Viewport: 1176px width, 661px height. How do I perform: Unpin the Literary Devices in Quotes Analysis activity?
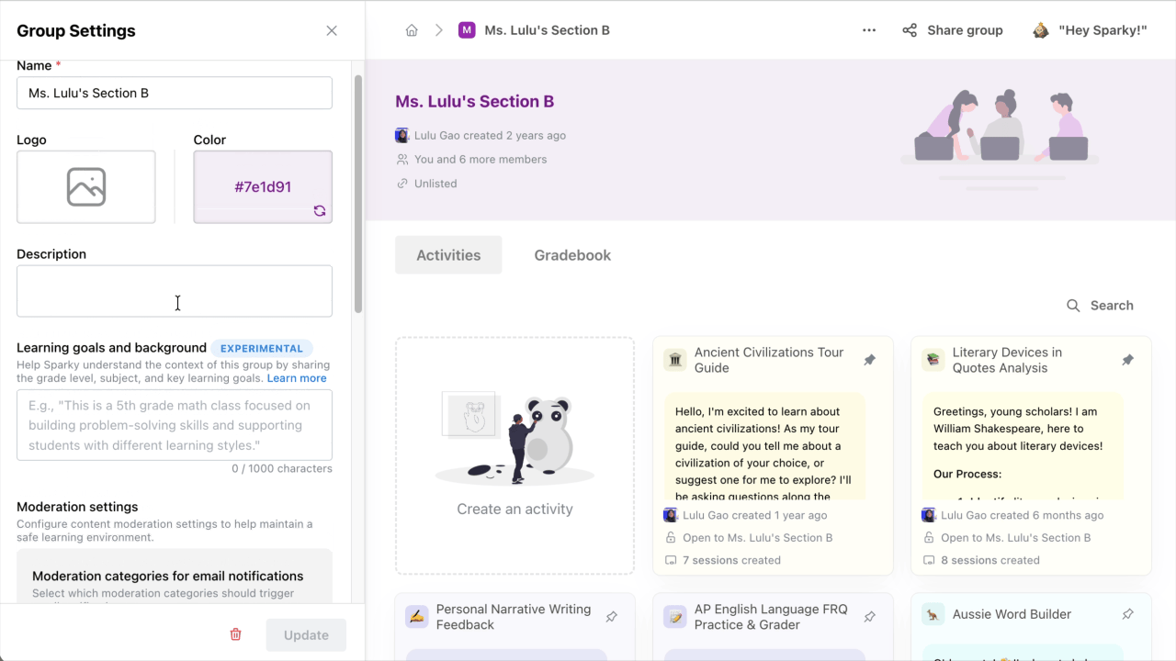(x=1127, y=360)
